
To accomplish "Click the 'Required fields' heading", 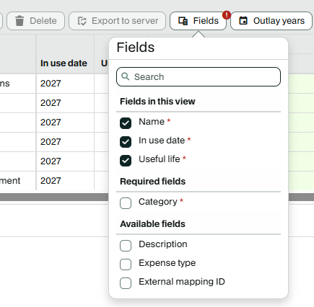I will pos(153,182).
